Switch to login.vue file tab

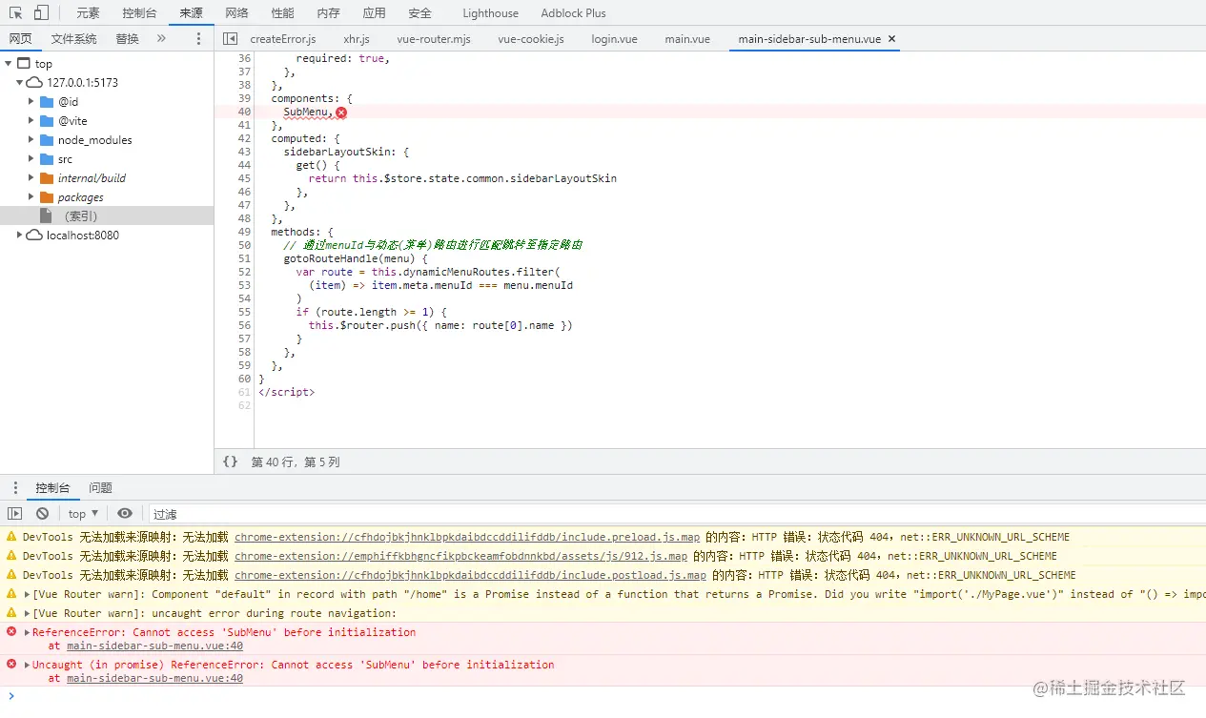pyautogui.click(x=614, y=39)
